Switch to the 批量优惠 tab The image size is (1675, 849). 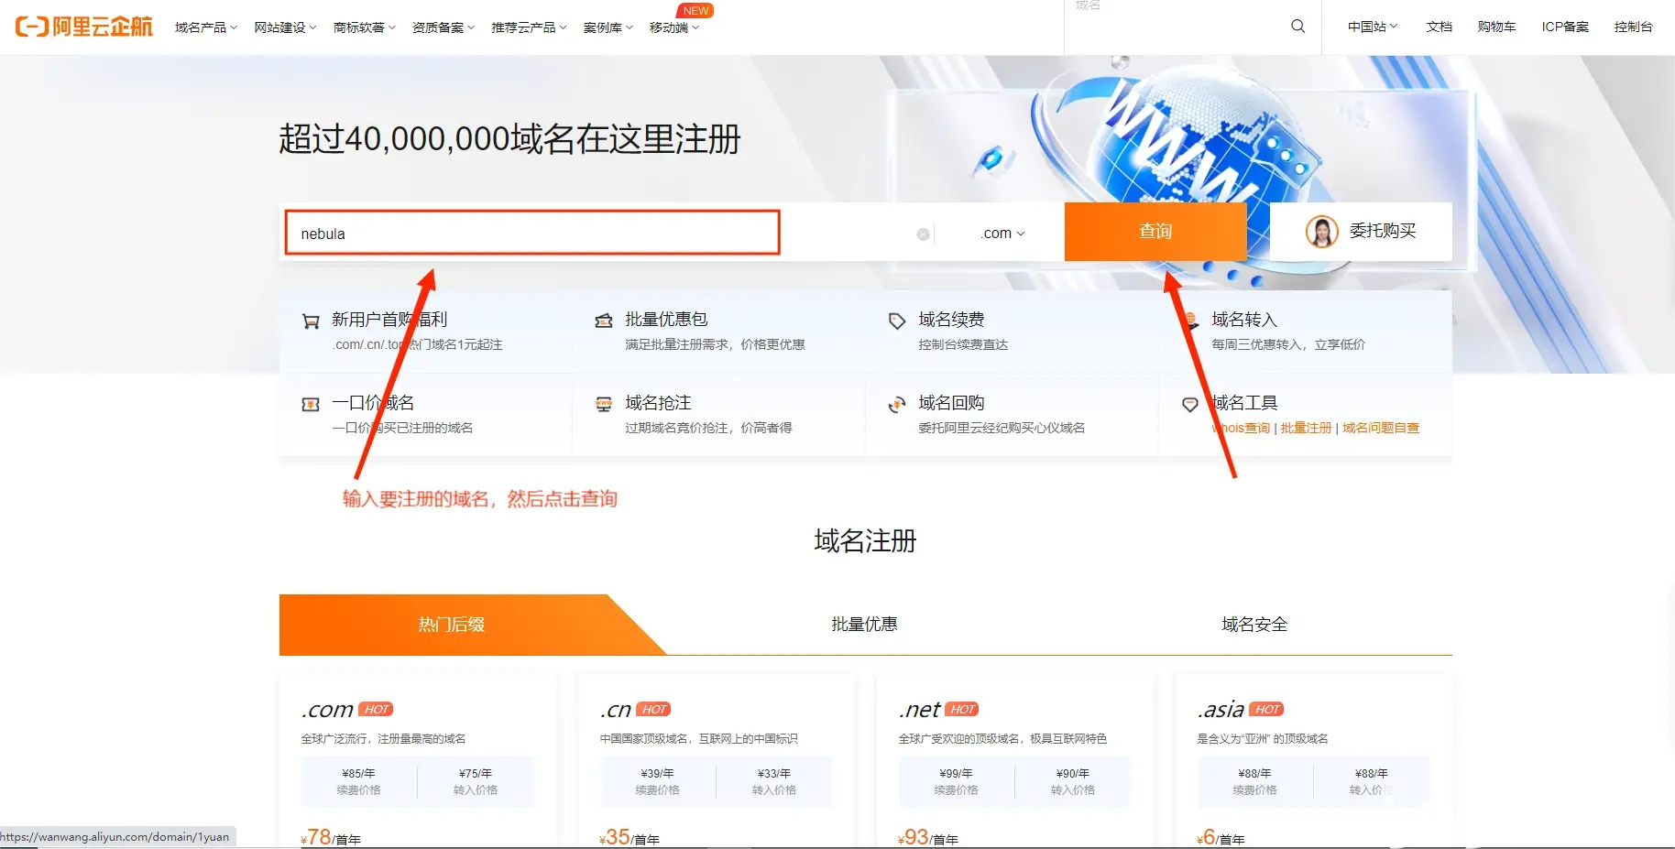tap(864, 625)
